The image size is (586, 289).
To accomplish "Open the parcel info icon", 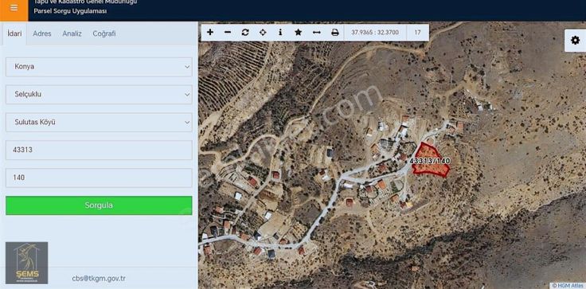I will coord(280,33).
